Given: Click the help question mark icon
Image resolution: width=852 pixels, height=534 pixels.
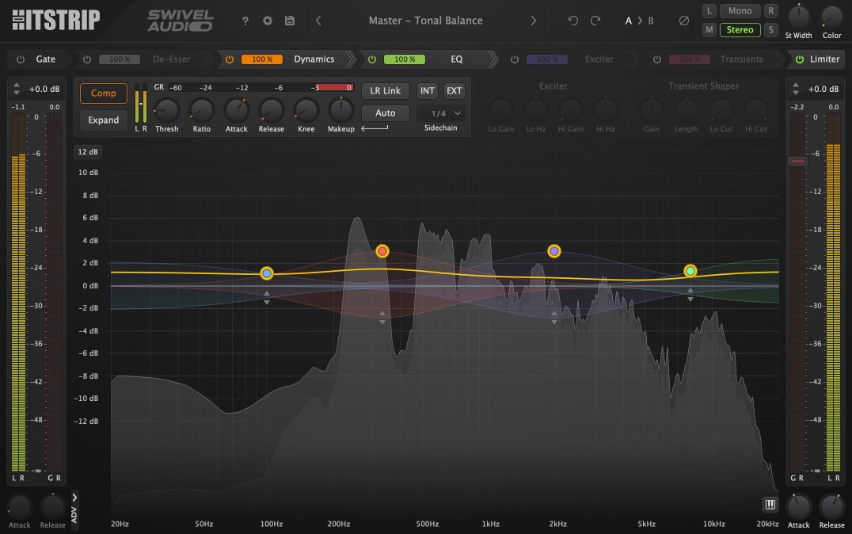Looking at the screenshot, I should click(x=245, y=21).
